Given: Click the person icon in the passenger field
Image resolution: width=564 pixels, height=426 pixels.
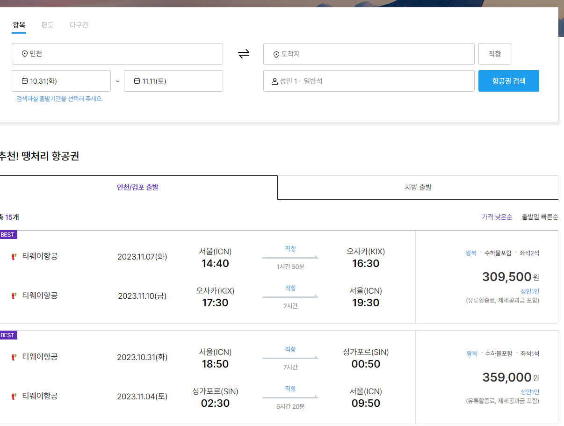Looking at the screenshot, I should click(x=274, y=80).
